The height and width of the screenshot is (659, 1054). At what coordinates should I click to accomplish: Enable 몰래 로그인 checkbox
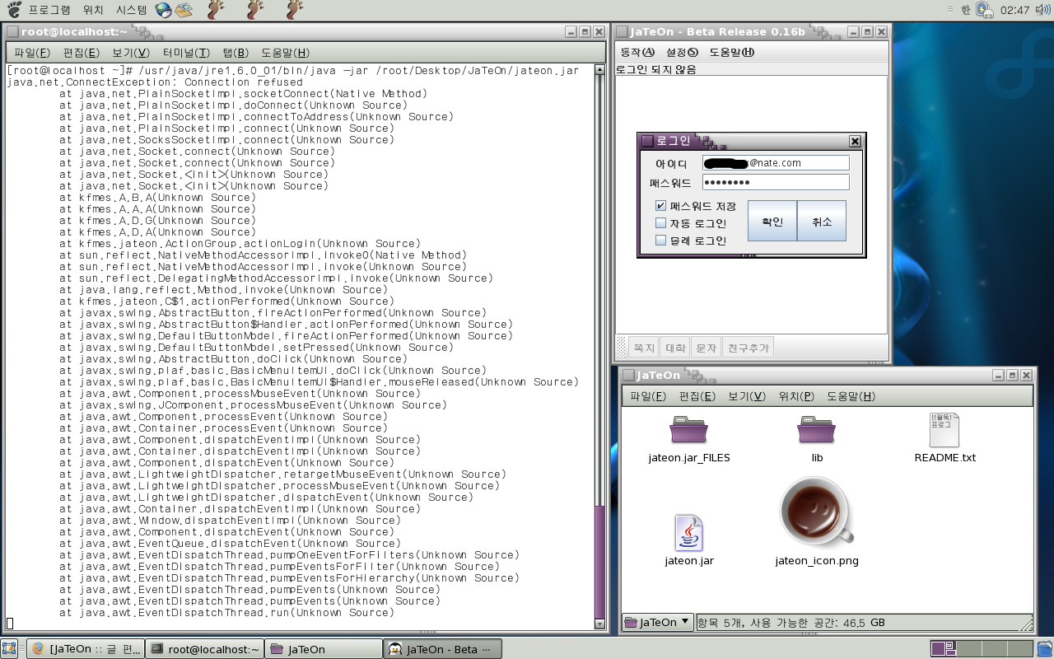click(x=660, y=241)
